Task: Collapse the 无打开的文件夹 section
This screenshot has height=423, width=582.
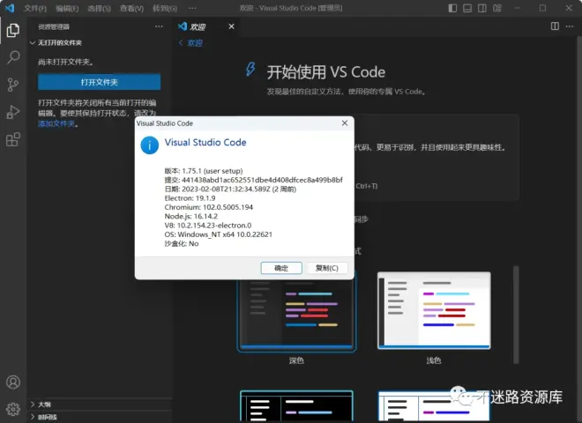Action: coord(56,42)
